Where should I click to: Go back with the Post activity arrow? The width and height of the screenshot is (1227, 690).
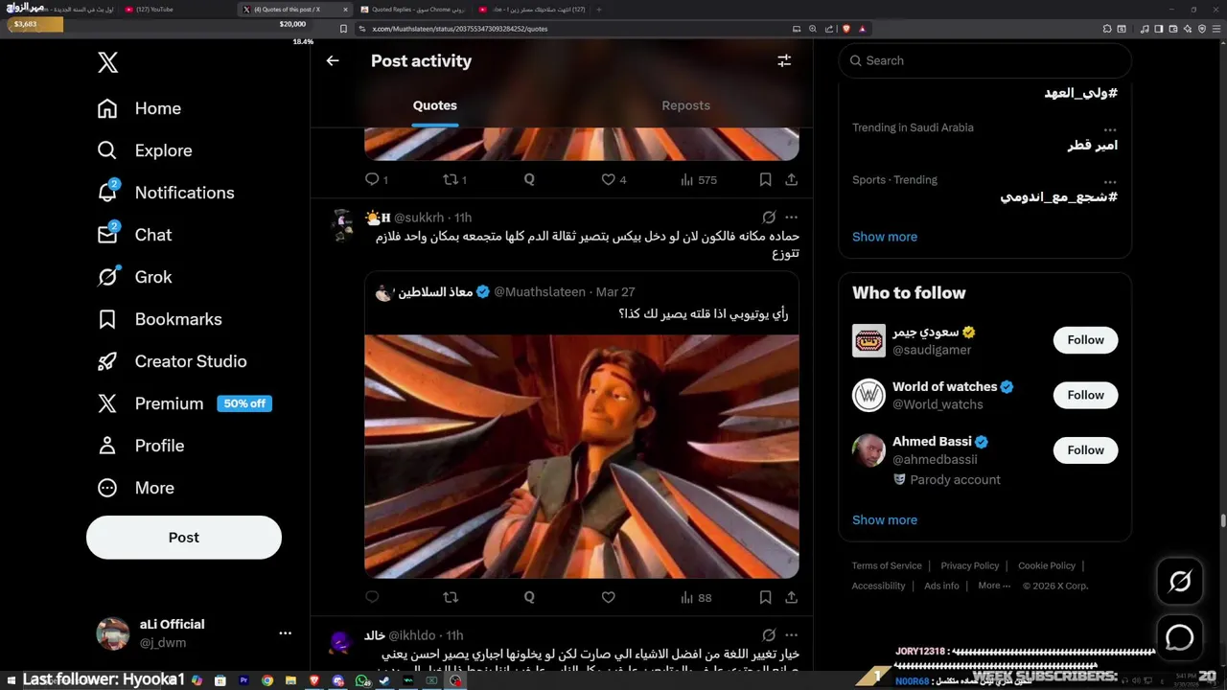pos(333,60)
